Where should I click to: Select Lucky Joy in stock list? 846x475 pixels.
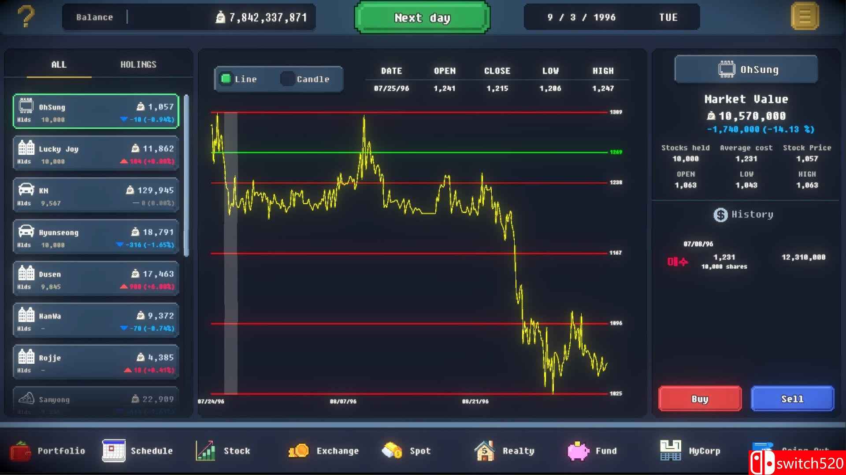point(96,154)
